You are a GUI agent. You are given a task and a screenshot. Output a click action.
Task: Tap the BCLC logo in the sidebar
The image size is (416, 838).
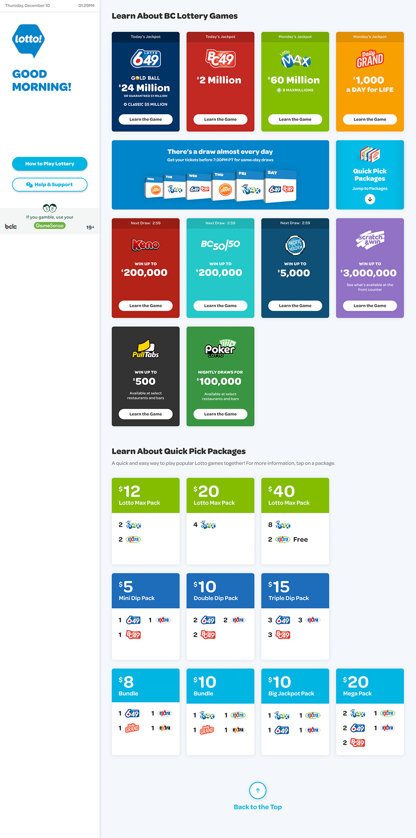coord(11,227)
